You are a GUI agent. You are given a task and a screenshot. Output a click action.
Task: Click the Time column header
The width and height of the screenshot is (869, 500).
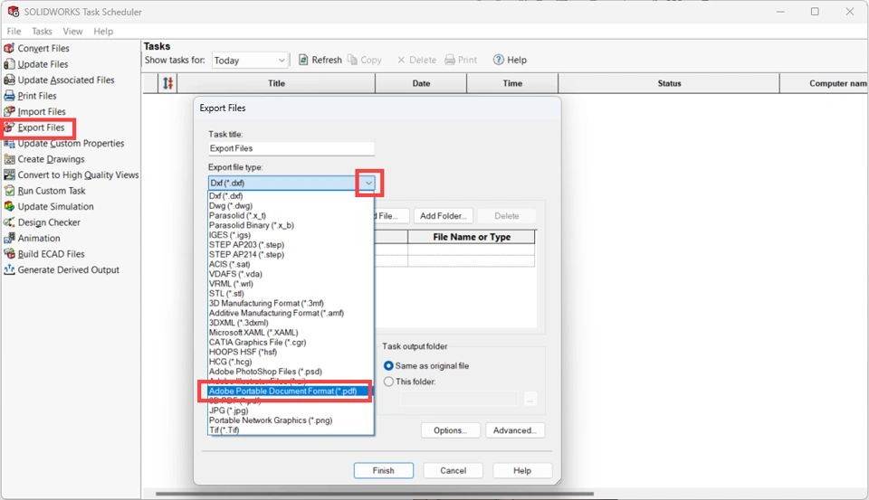(512, 83)
